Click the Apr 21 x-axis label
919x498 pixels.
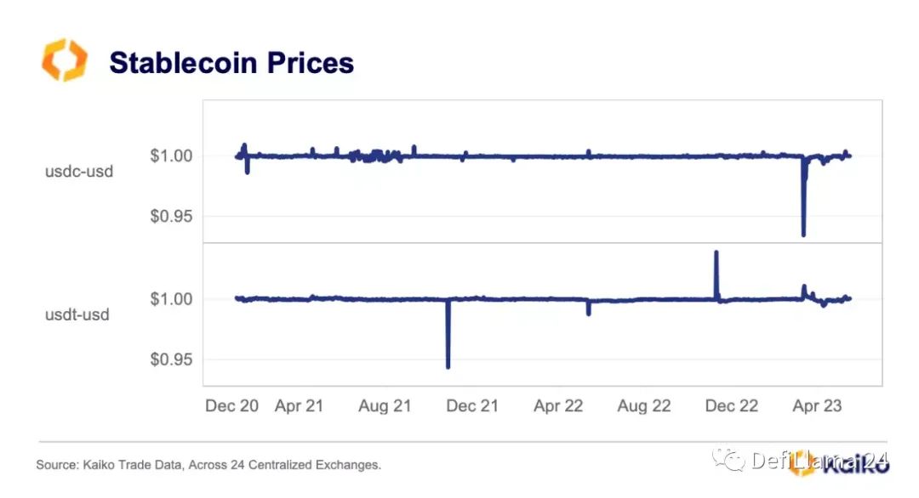(299, 405)
